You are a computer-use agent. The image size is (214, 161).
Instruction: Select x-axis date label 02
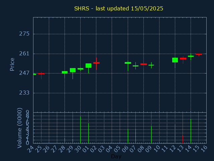pyautogui.click(x=94, y=149)
